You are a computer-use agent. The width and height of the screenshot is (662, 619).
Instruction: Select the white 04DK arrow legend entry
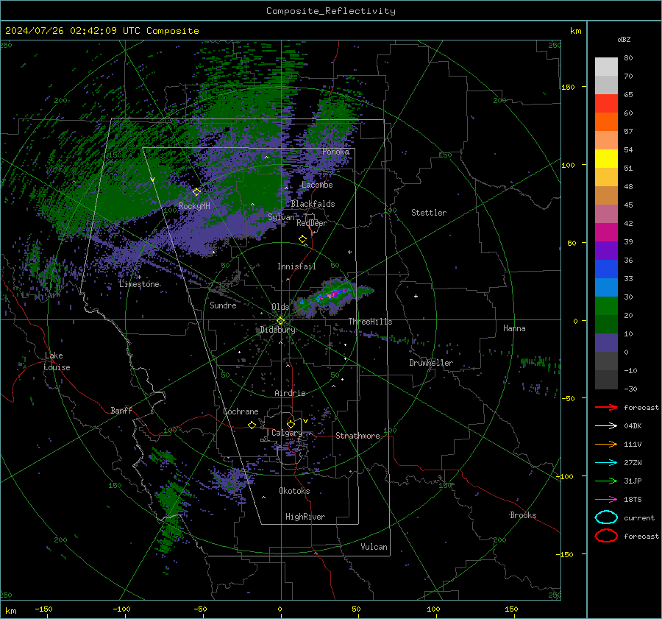(x=606, y=425)
